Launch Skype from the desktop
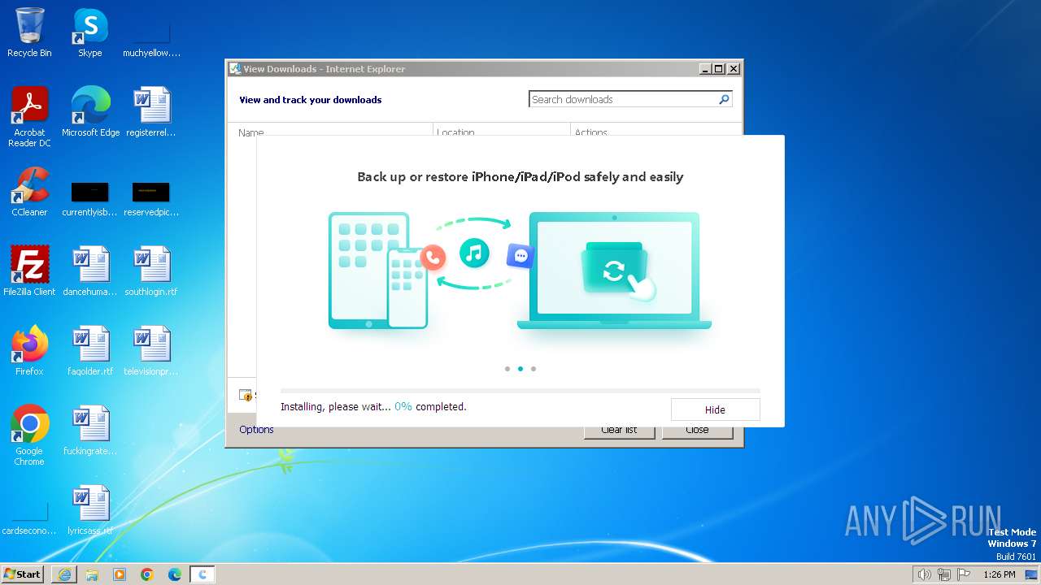This screenshot has width=1041, height=585. coord(89,32)
